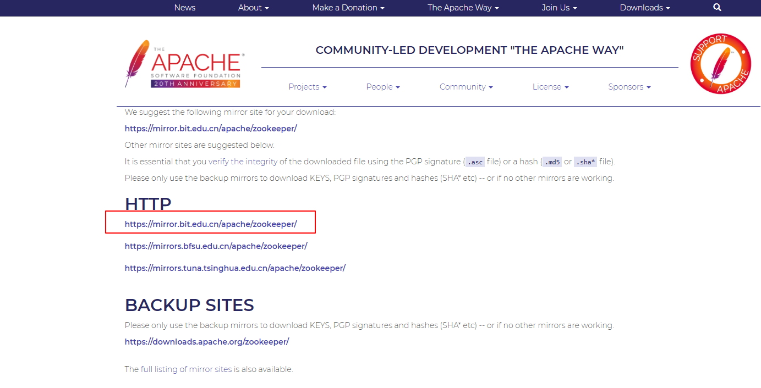
Task: Click the BACKUP SITES heading
Action: tap(189, 305)
